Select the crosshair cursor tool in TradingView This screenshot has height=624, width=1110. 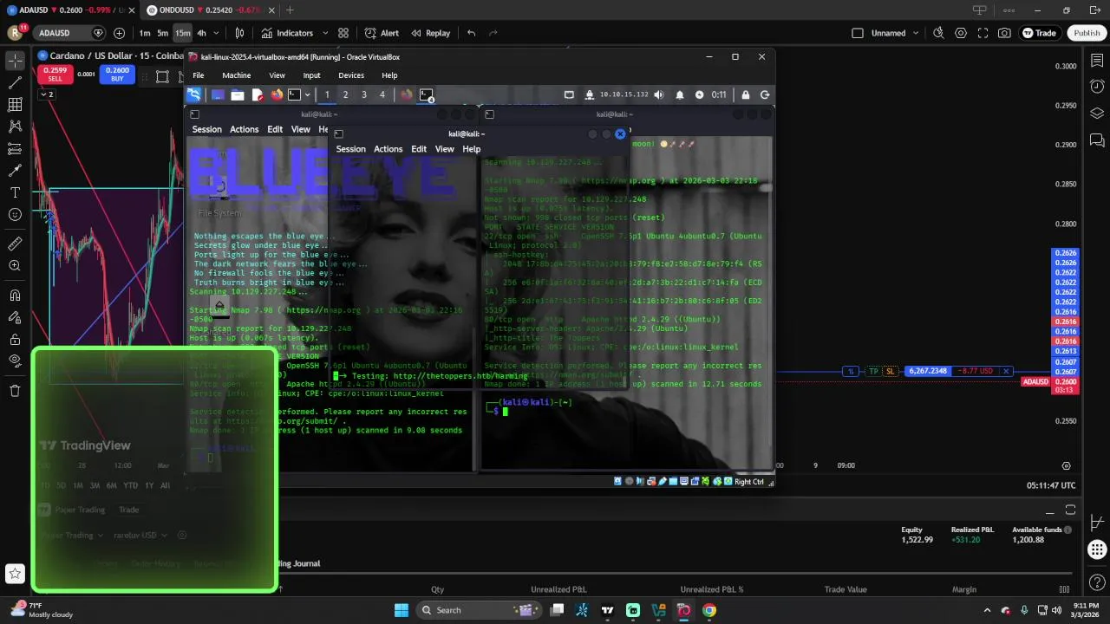(15, 61)
